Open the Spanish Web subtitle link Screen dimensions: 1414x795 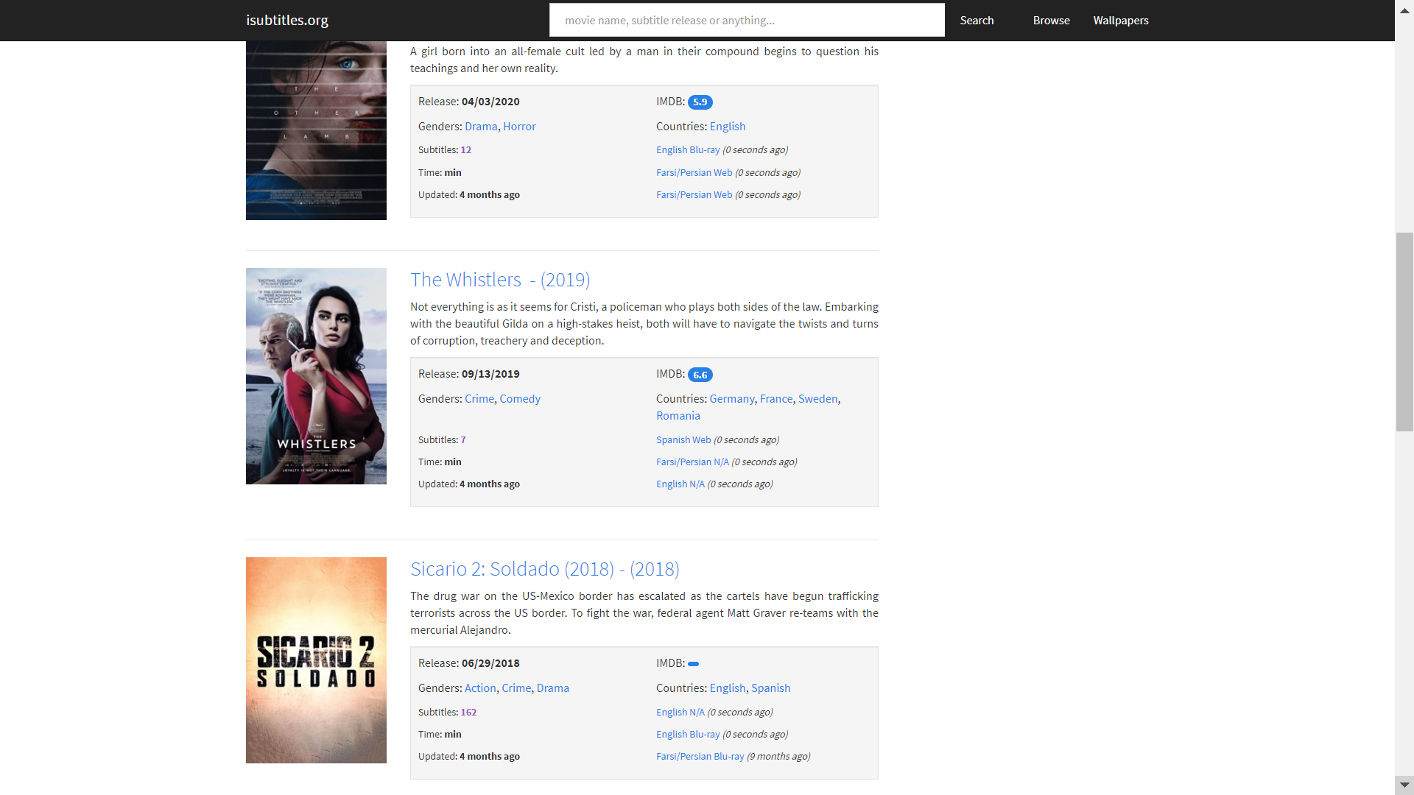tap(683, 439)
